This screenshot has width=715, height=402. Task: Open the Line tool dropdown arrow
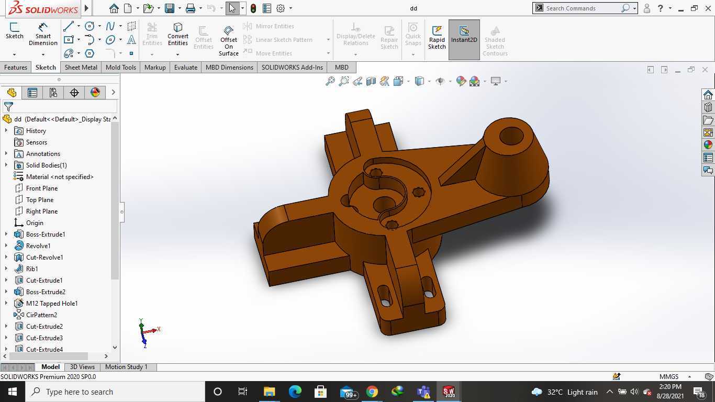click(79, 26)
